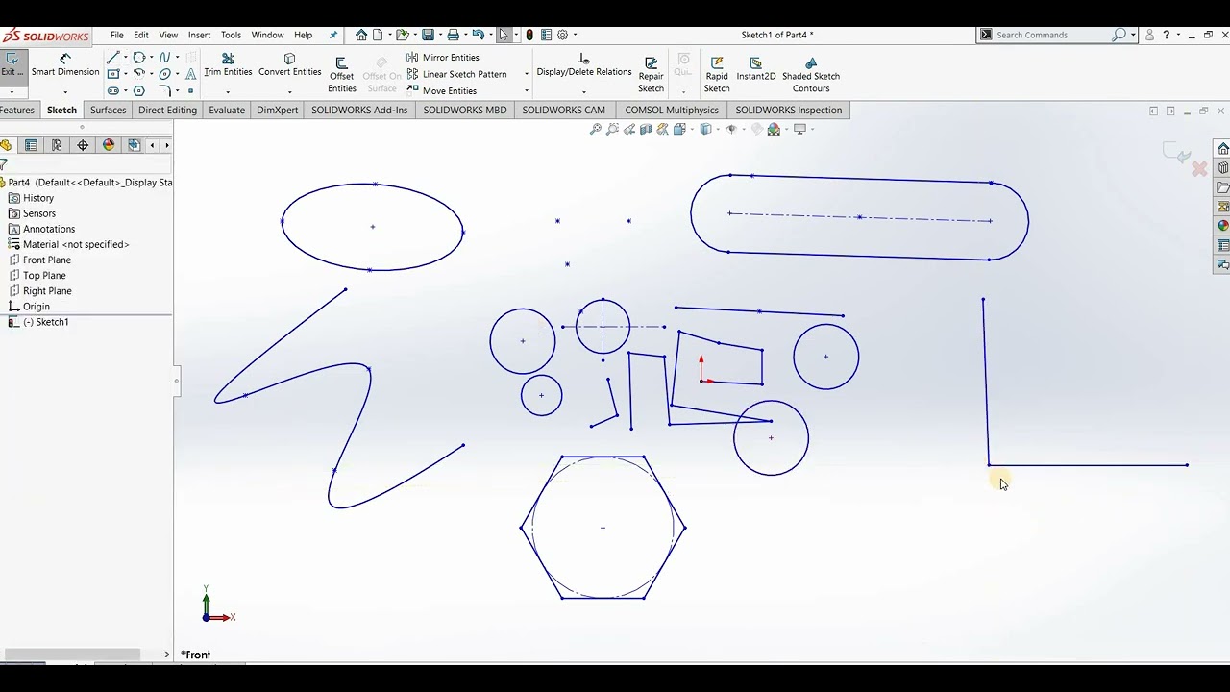Click Zoom to Fit in view toolbar
This screenshot has height=692, width=1230.
point(595,129)
